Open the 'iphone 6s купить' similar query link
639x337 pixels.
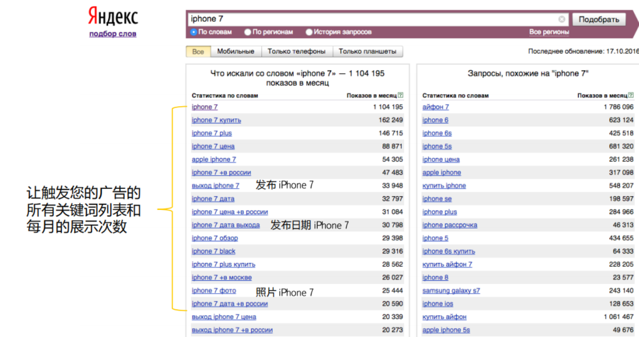(449, 251)
